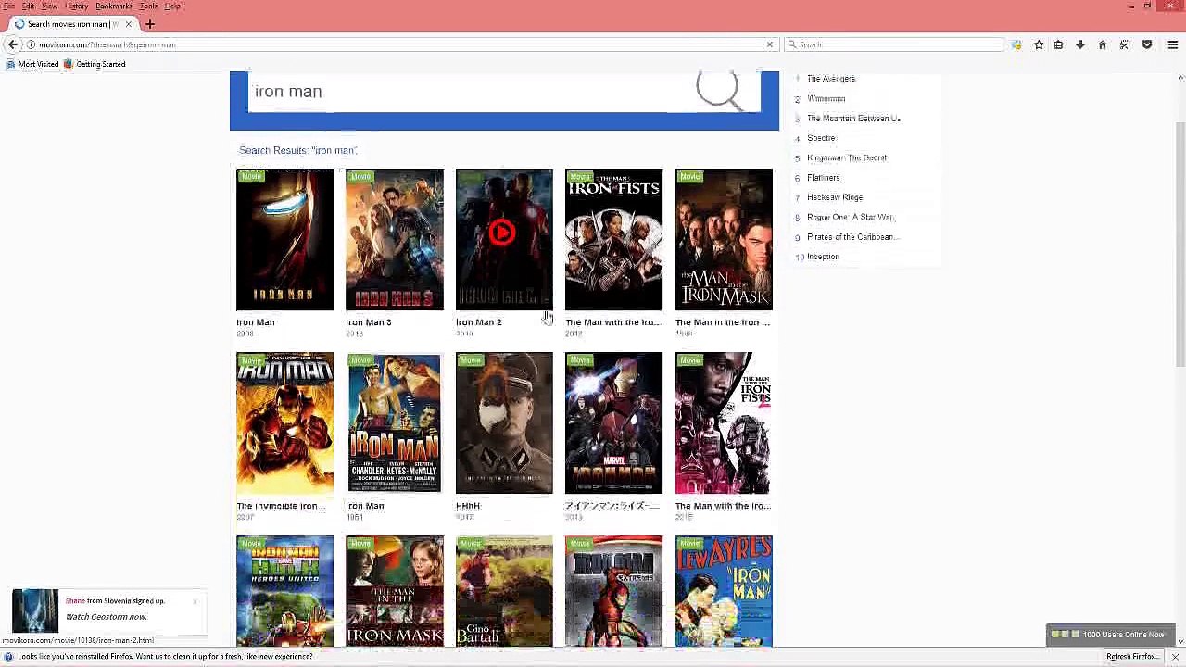Open Hacksaw Ridge link in sidebar list
This screenshot has width=1186, height=667.
pyautogui.click(x=834, y=197)
